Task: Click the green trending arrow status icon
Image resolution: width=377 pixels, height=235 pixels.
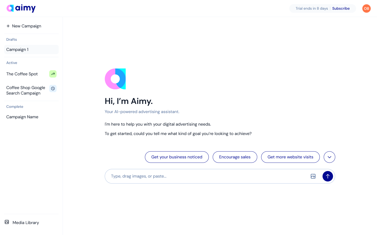Action: [53, 74]
